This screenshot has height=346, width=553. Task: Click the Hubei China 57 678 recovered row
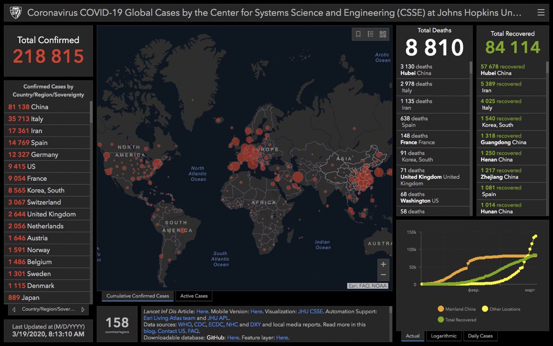[x=512, y=70]
